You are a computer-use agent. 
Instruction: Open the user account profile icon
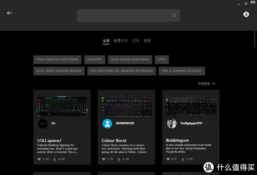pyautogui.click(x=246, y=15)
